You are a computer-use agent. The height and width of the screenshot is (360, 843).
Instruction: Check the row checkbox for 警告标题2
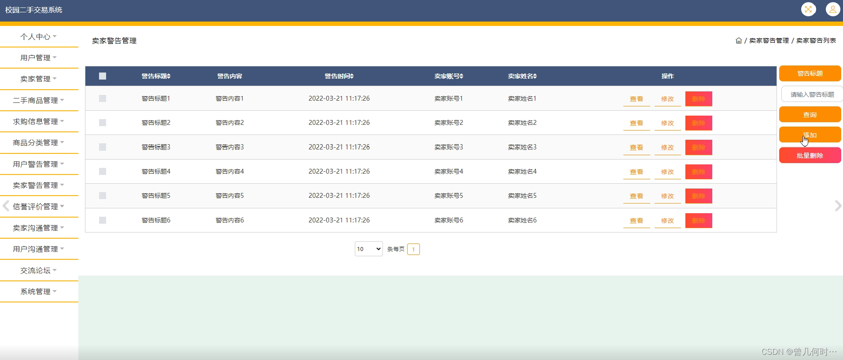click(x=103, y=123)
